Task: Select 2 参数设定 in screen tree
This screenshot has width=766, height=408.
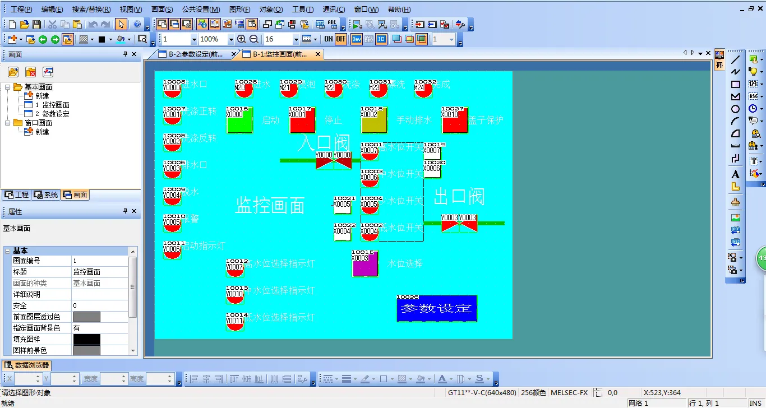Action: (52, 114)
